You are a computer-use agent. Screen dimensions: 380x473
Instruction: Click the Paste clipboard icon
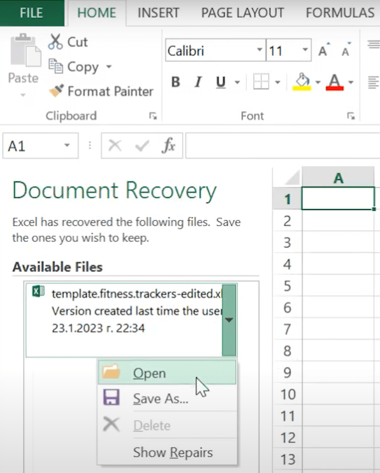(25, 50)
